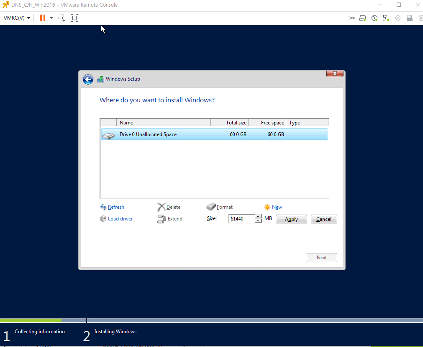Screen dimensions: 423x347
Task: Enter full screen mode via toolbar icon
Action: pos(74,18)
